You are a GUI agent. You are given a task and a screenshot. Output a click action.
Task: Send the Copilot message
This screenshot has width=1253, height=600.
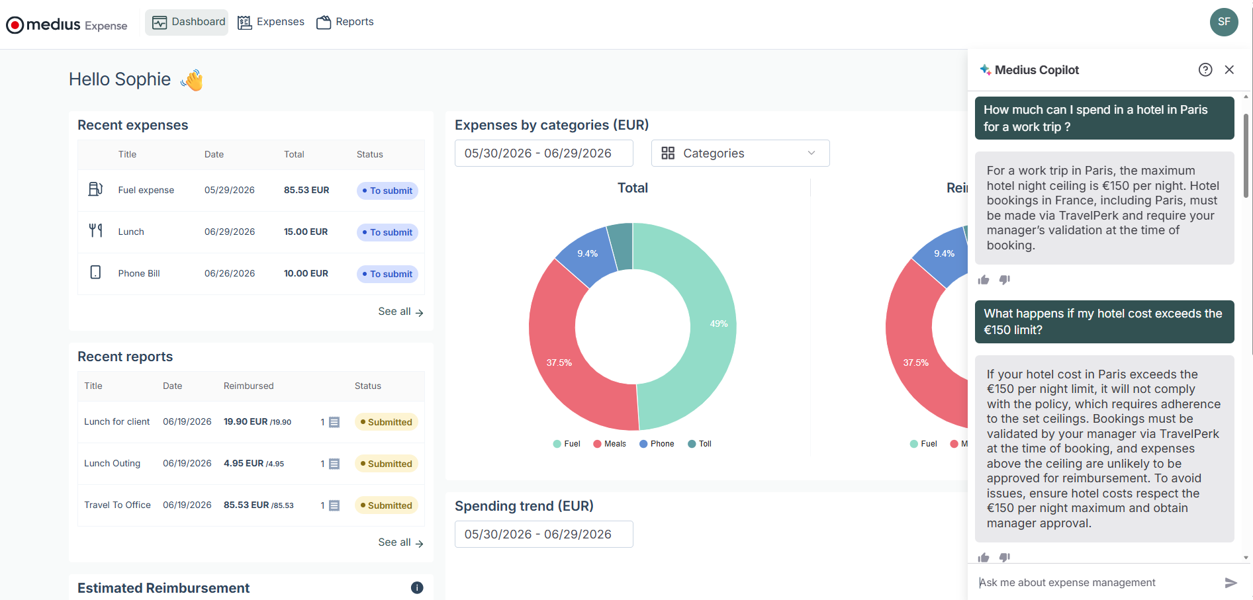point(1230,583)
